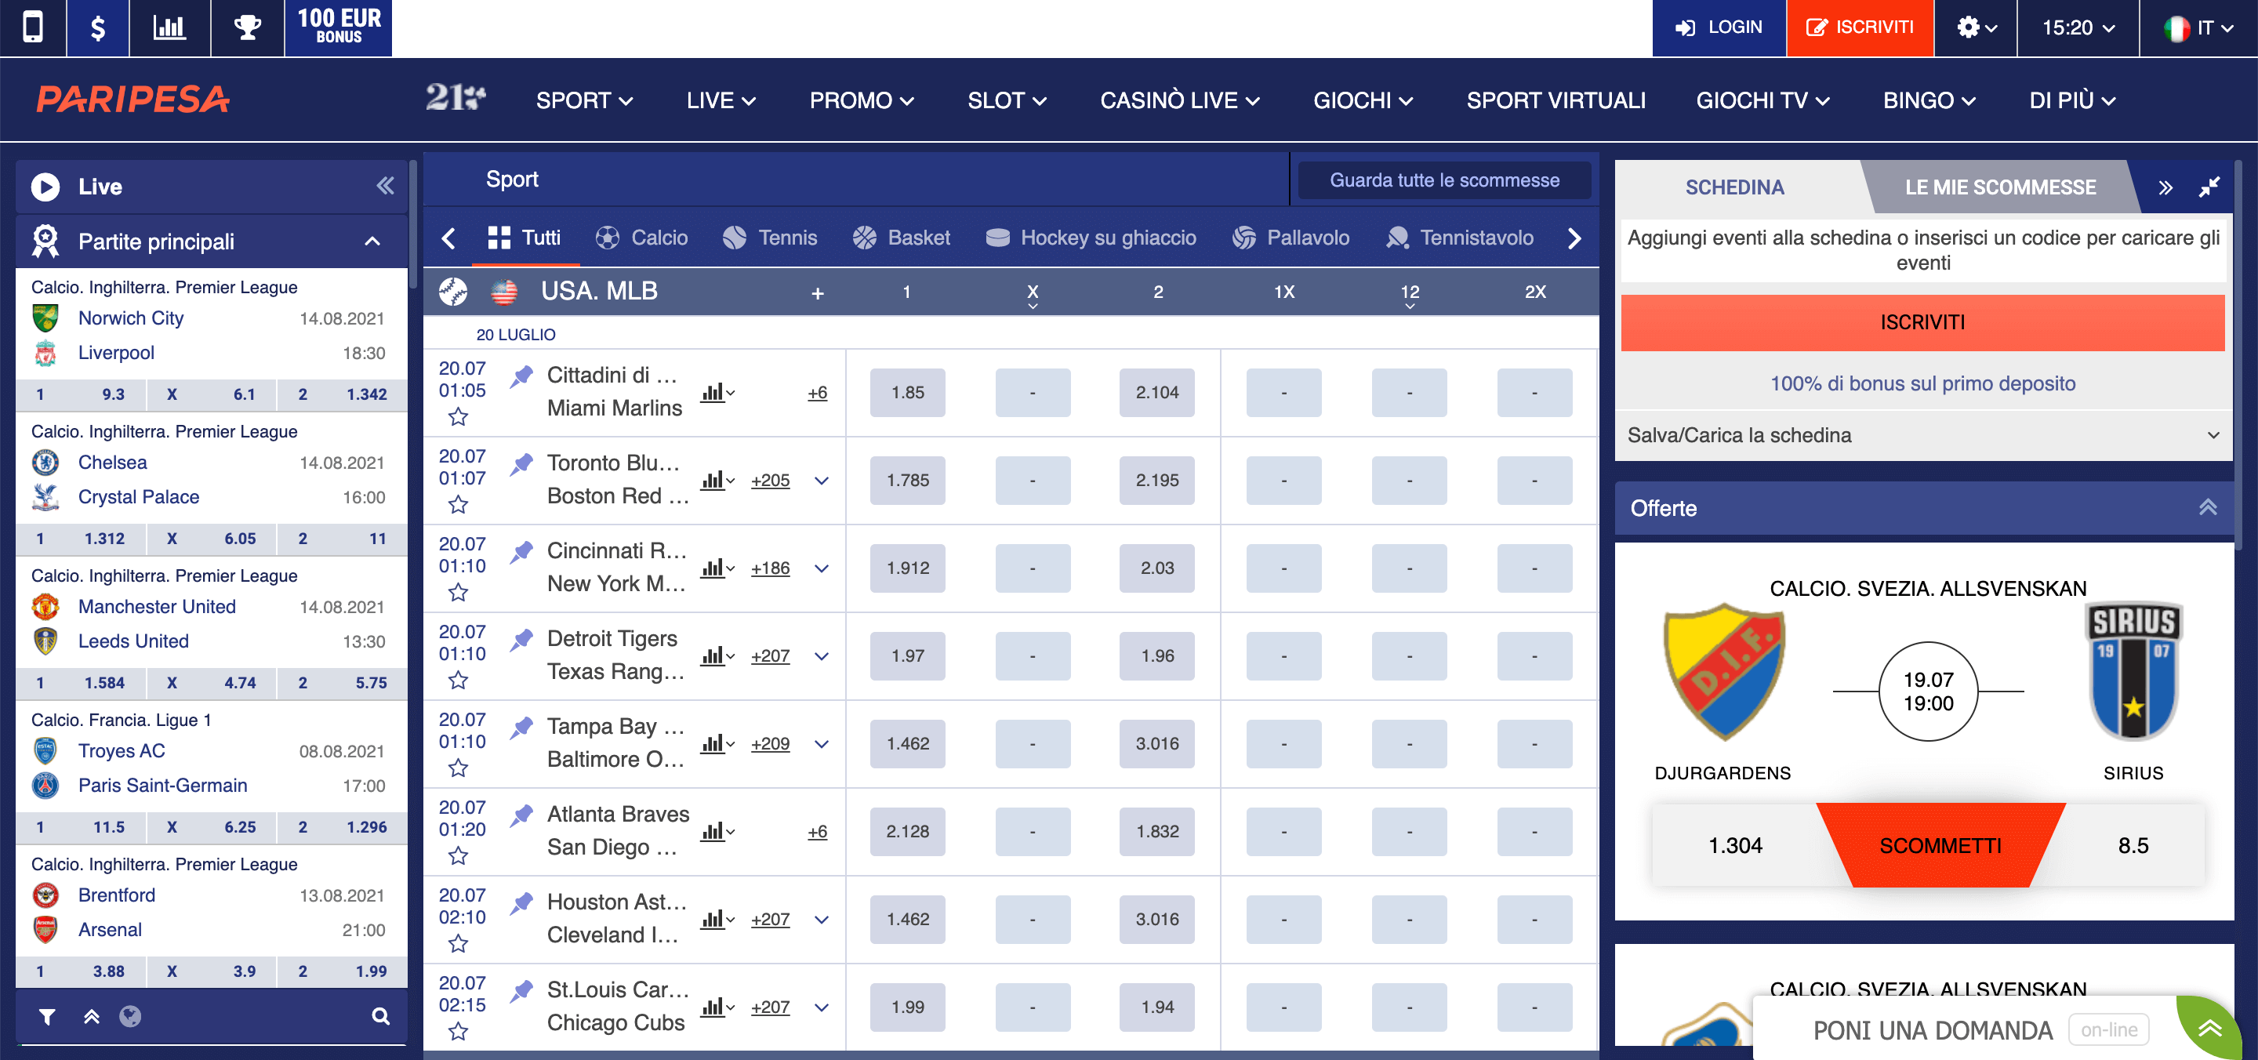Open the 15:20 time zone dropdown
The width and height of the screenshot is (2258, 1060).
(2078, 27)
